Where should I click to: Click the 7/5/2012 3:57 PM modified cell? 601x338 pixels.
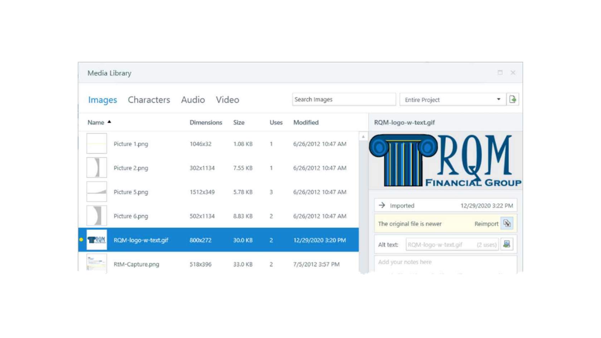316,264
